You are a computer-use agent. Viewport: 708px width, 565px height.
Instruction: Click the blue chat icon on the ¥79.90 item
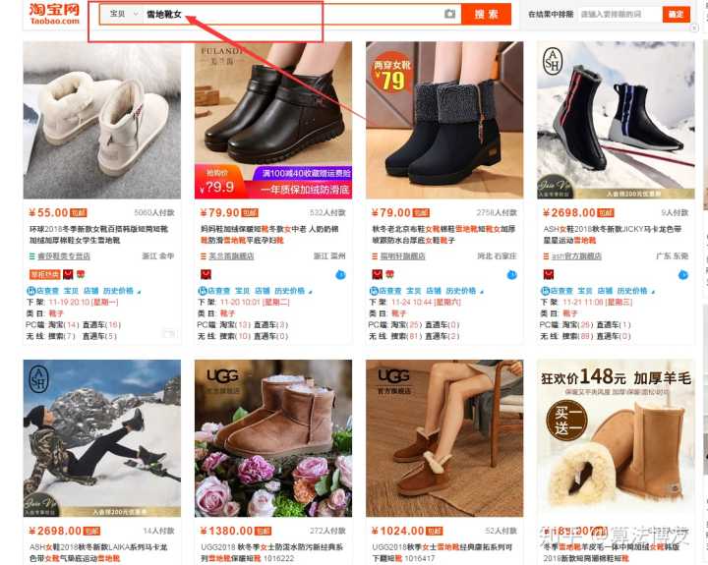[x=340, y=274]
